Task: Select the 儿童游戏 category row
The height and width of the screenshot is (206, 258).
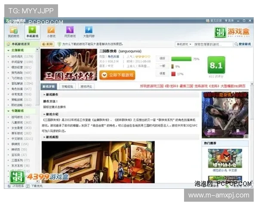Action: (21, 122)
